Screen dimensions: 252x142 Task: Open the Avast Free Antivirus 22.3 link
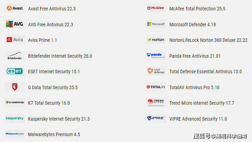pos(52,9)
